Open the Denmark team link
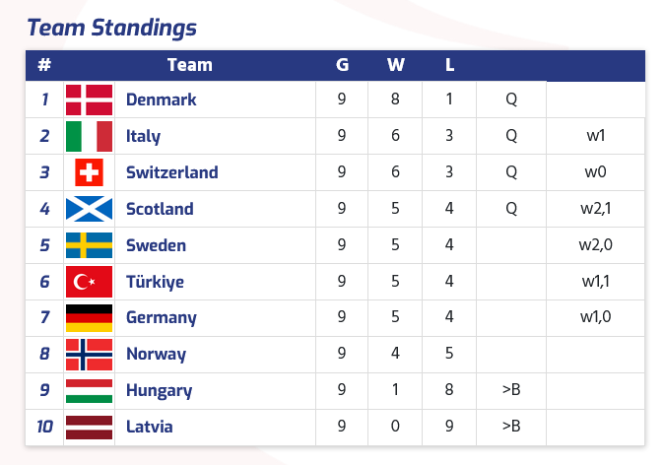The width and height of the screenshot is (664, 465). (161, 100)
